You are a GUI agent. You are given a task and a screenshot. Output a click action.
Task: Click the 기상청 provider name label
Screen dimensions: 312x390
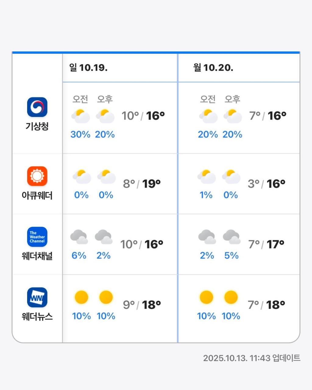[x=37, y=126]
